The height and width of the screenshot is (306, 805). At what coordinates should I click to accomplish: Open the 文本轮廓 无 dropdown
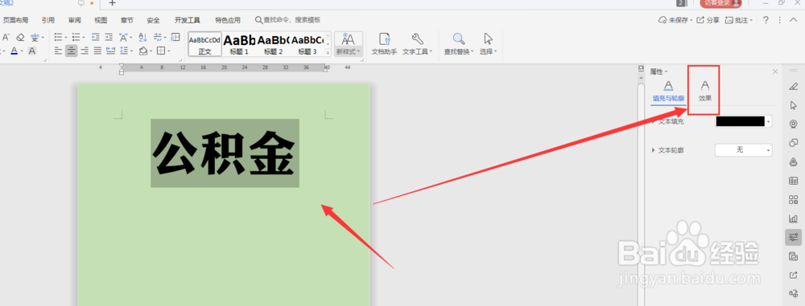(744, 149)
